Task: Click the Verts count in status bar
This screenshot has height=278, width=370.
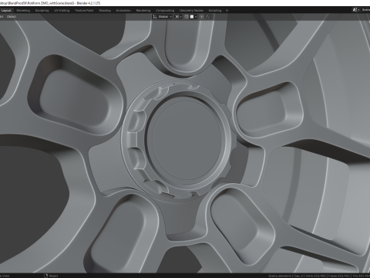Action: click(315, 276)
